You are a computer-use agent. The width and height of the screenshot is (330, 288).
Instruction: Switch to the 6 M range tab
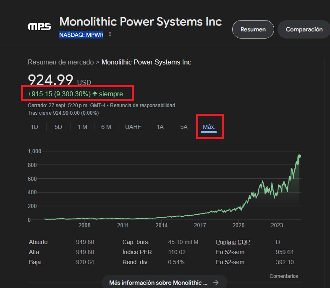pos(106,127)
